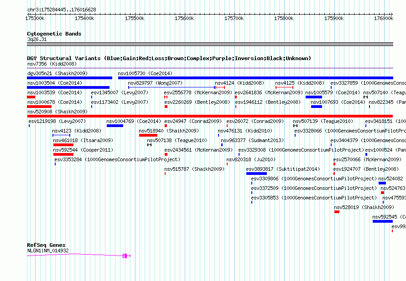Screen dimensions: 406x281
Task: Open nsv829797 (Wong2007) variant
Action: click(155, 83)
